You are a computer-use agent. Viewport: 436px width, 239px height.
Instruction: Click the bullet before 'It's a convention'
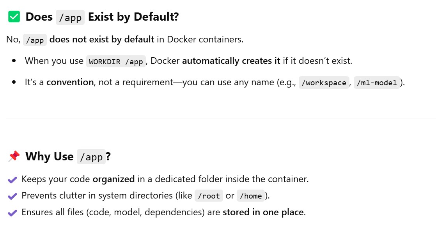click(14, 83)
